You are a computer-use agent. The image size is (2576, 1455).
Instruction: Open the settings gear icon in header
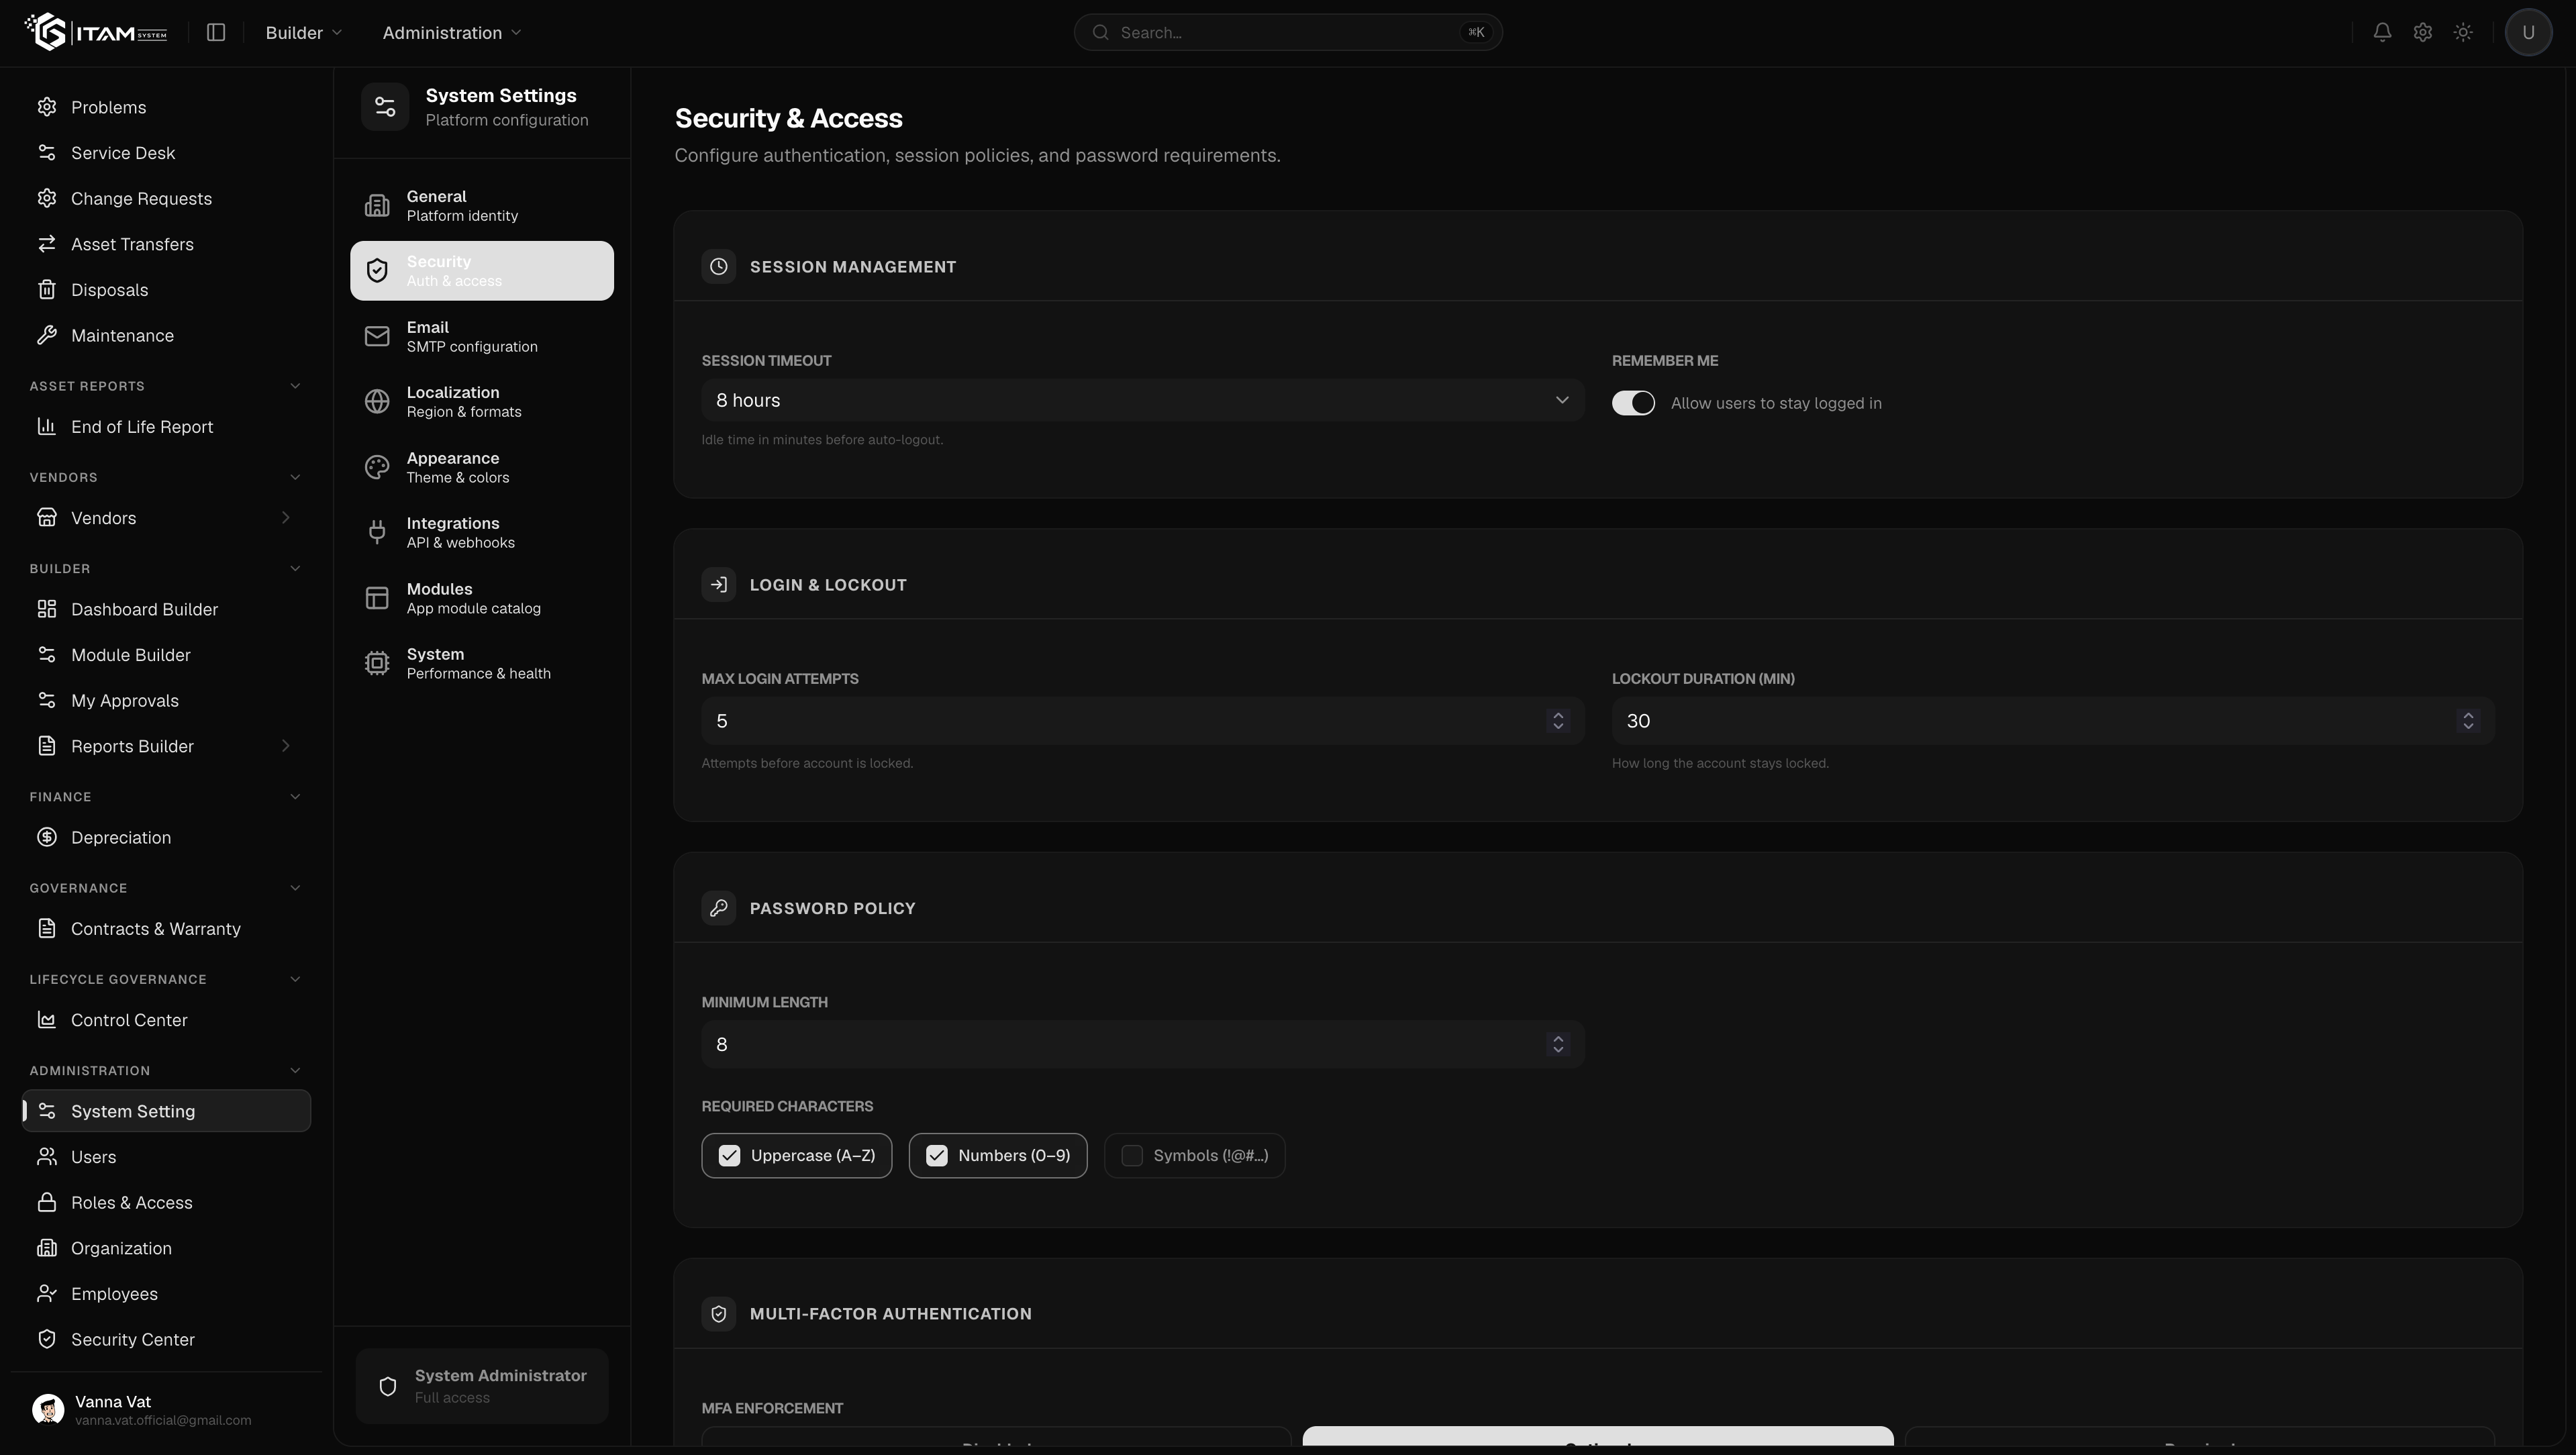2422,32
